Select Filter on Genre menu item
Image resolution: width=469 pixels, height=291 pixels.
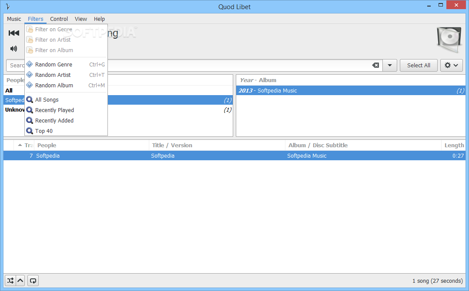pyautogui.click(x=66, y=29)
